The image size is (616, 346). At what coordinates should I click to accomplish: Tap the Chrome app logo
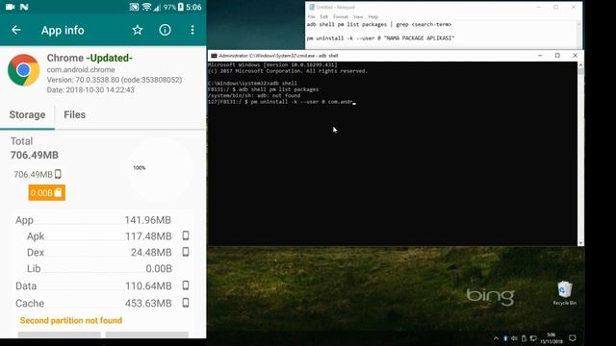[23, 70]
